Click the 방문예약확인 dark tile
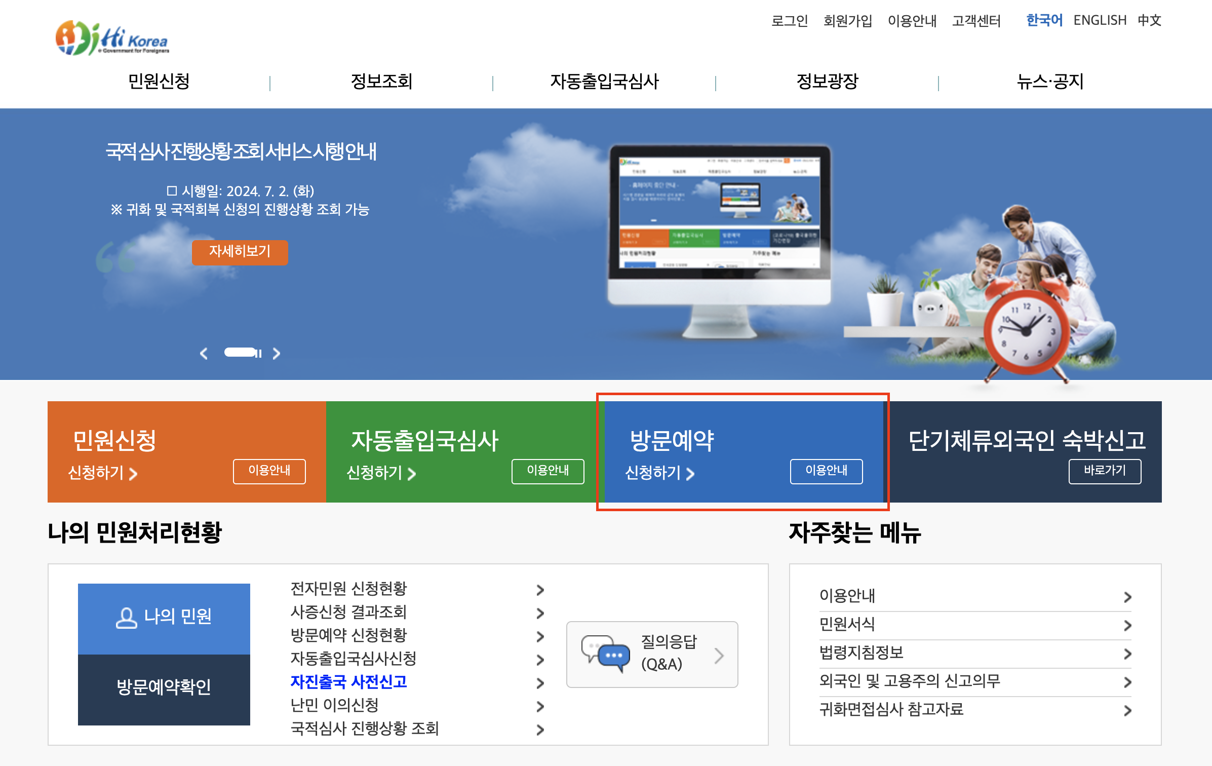The height and width of the screenshot is (766, 1212). [164, 688]
